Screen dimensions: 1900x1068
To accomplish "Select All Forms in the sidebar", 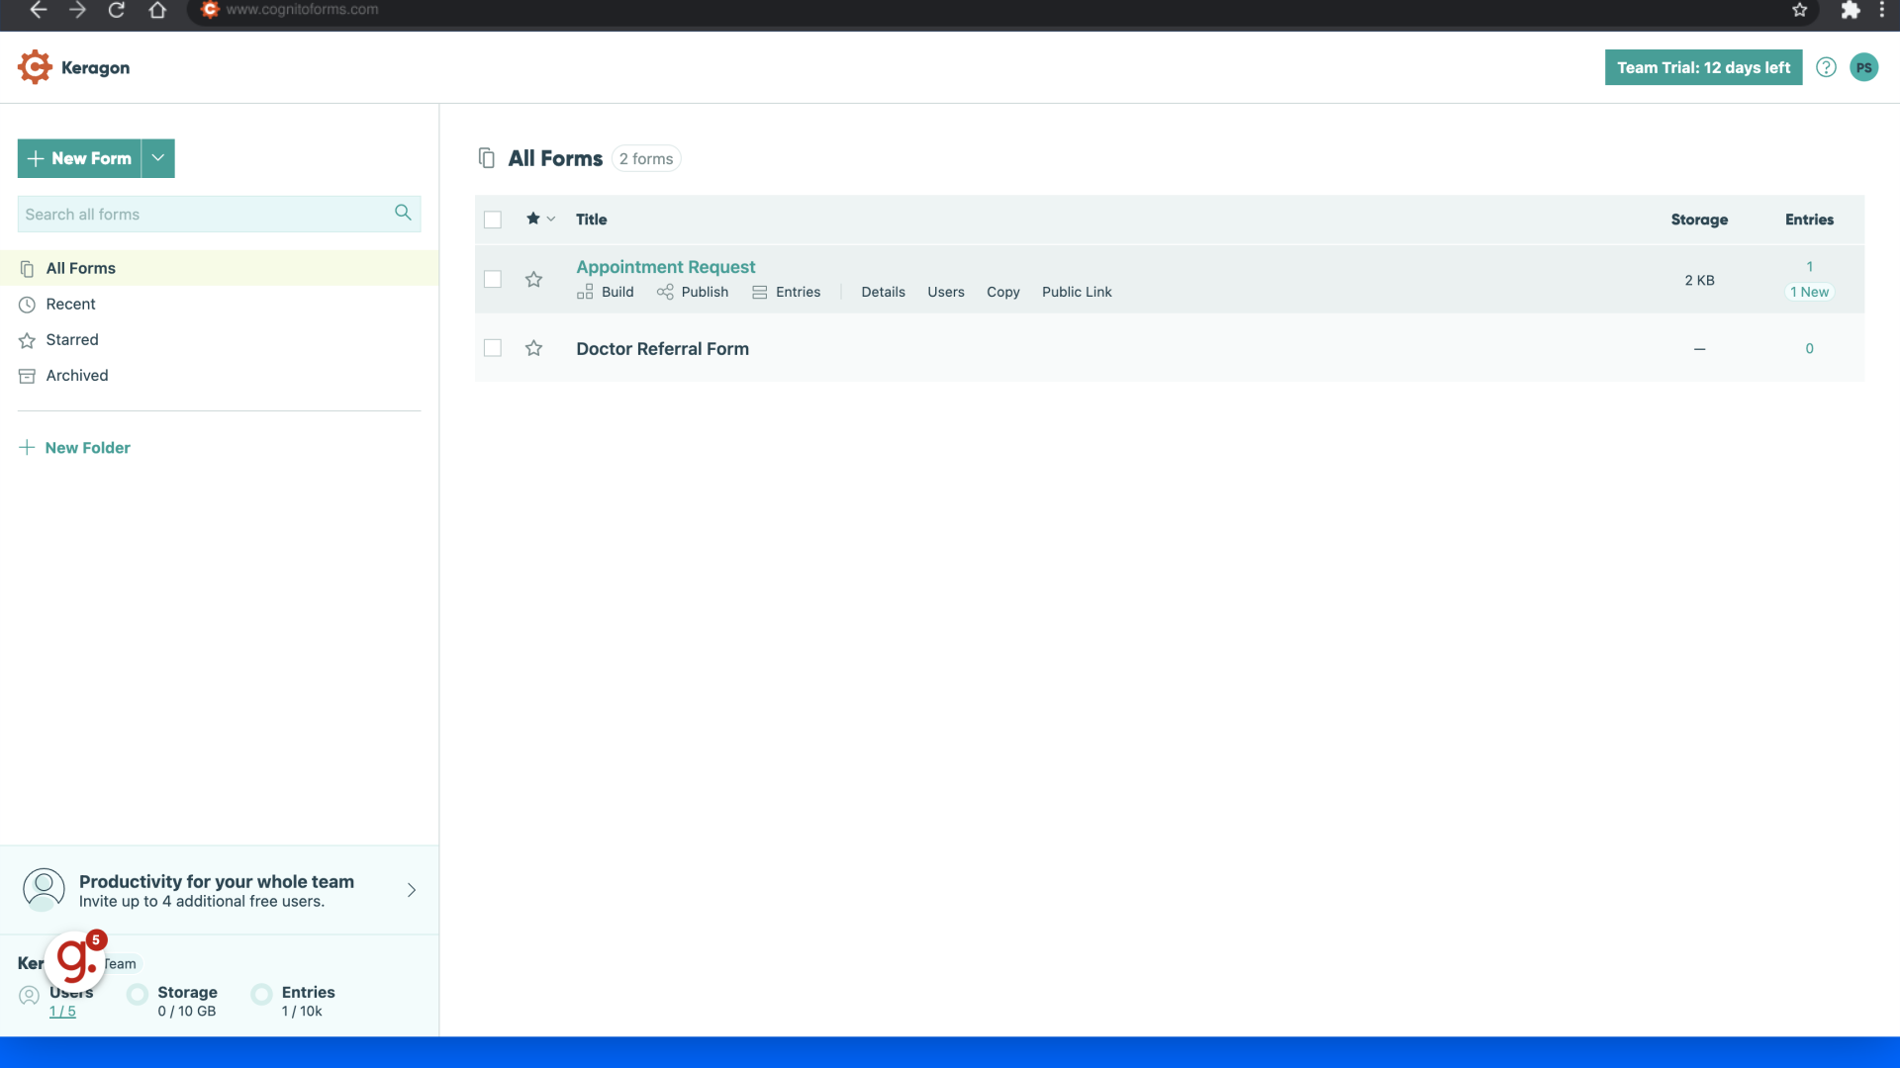I will [80, 268].
